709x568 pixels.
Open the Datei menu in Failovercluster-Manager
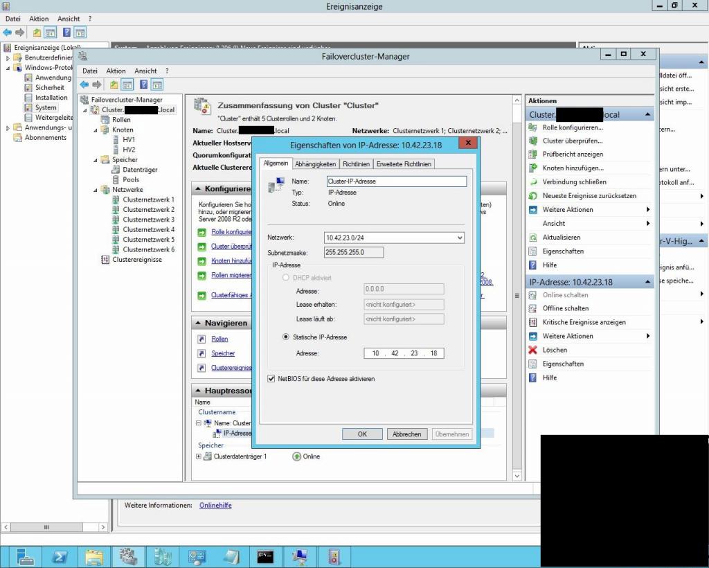90,71
